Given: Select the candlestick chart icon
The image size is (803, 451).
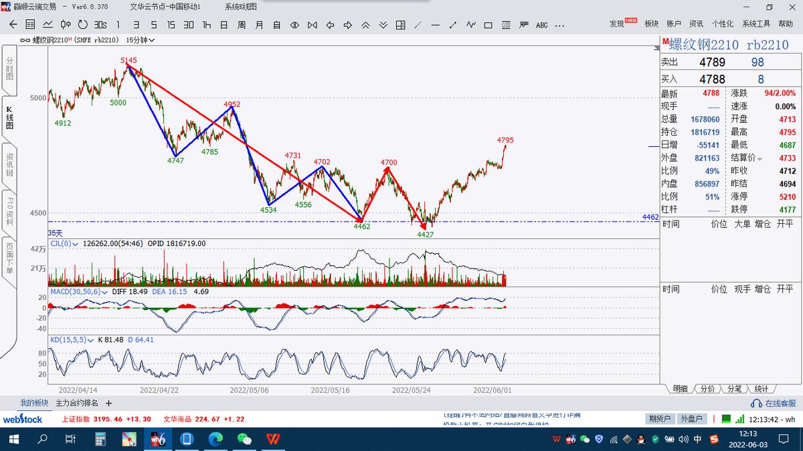Looking at the screenshot, I should click(66, 25).
